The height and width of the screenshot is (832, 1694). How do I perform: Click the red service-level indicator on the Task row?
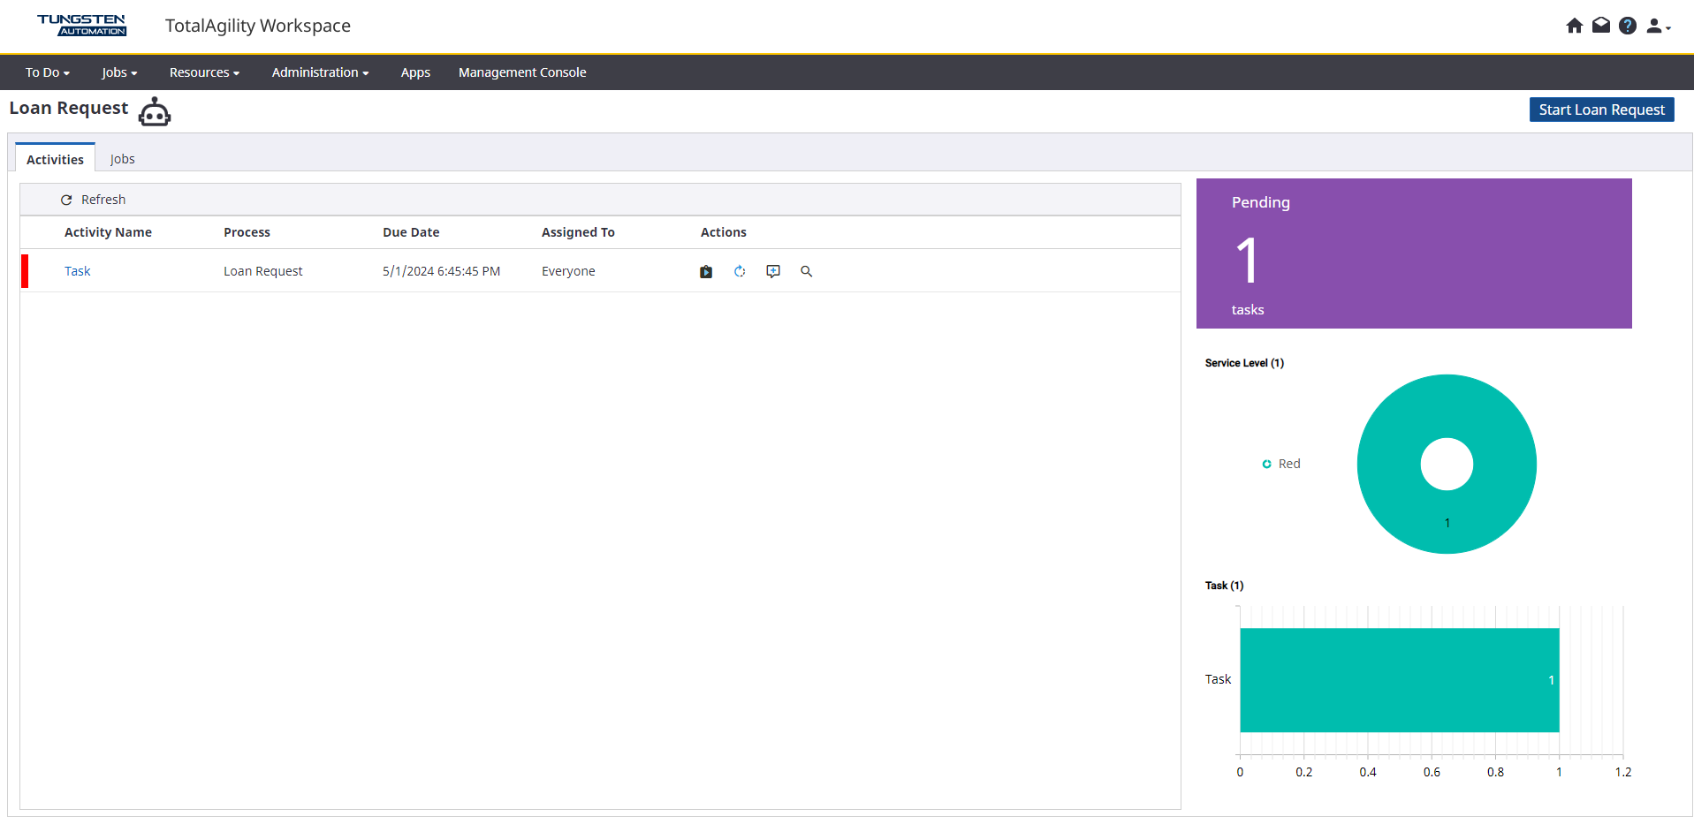tap(25, 271)
